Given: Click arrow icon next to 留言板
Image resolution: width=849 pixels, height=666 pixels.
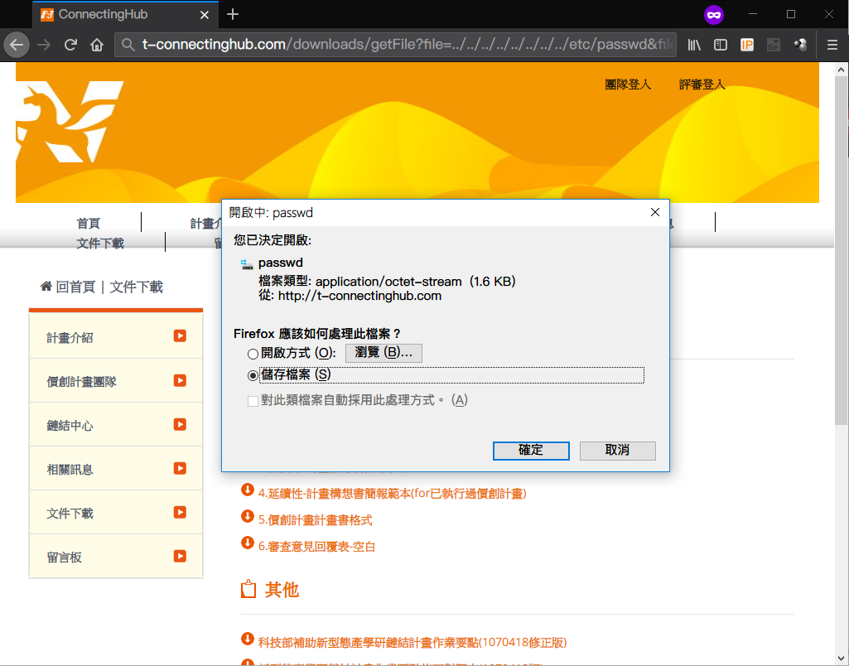Looking at the screenshot, I should tap(180, 556).
